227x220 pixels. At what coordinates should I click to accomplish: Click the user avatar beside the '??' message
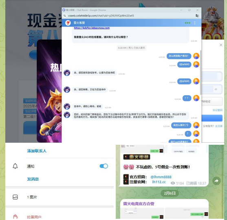point(196,98)
